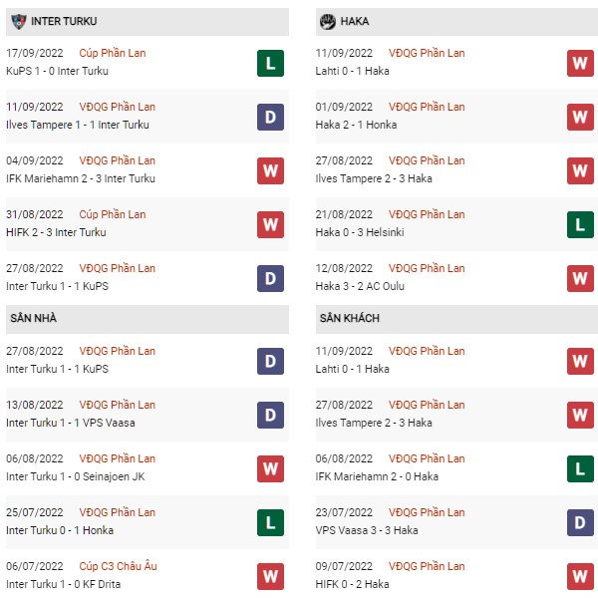Viewport: 598px width, 598px height.
Task: Click the INTER TURKU team name header
Action: (64, 21)
